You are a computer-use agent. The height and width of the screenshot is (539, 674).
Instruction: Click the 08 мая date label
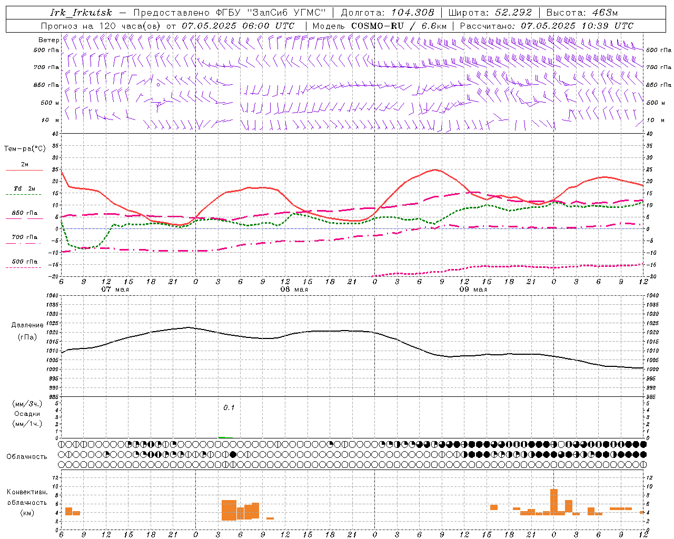[294, 290]
